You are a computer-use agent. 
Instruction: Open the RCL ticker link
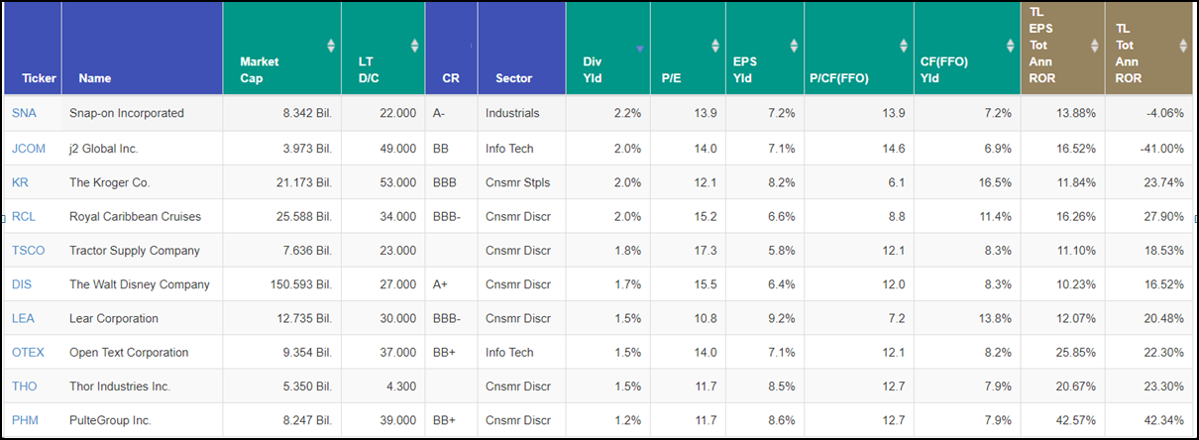click(25, 217)
